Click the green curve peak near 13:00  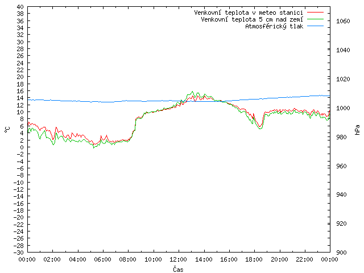point(192,92)
